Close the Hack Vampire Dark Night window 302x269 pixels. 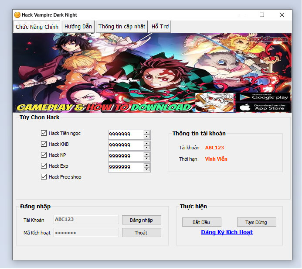282,15
